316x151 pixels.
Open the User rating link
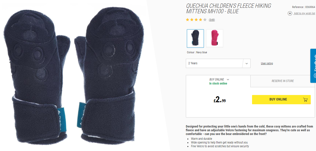[x=267, y=63]
